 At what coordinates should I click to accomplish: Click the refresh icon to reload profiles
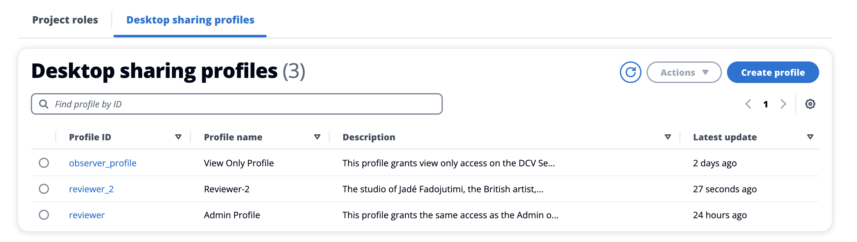tap(630, 72)
